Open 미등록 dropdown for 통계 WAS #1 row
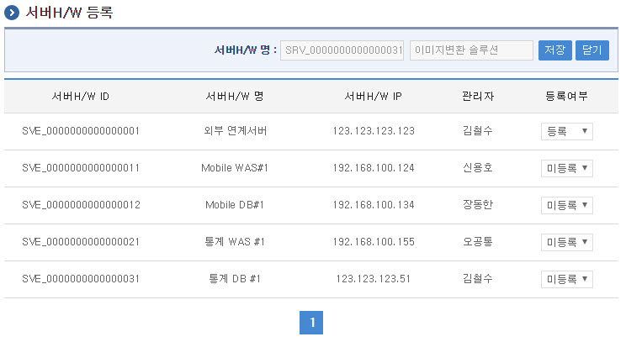 click(x=566, y=242)
